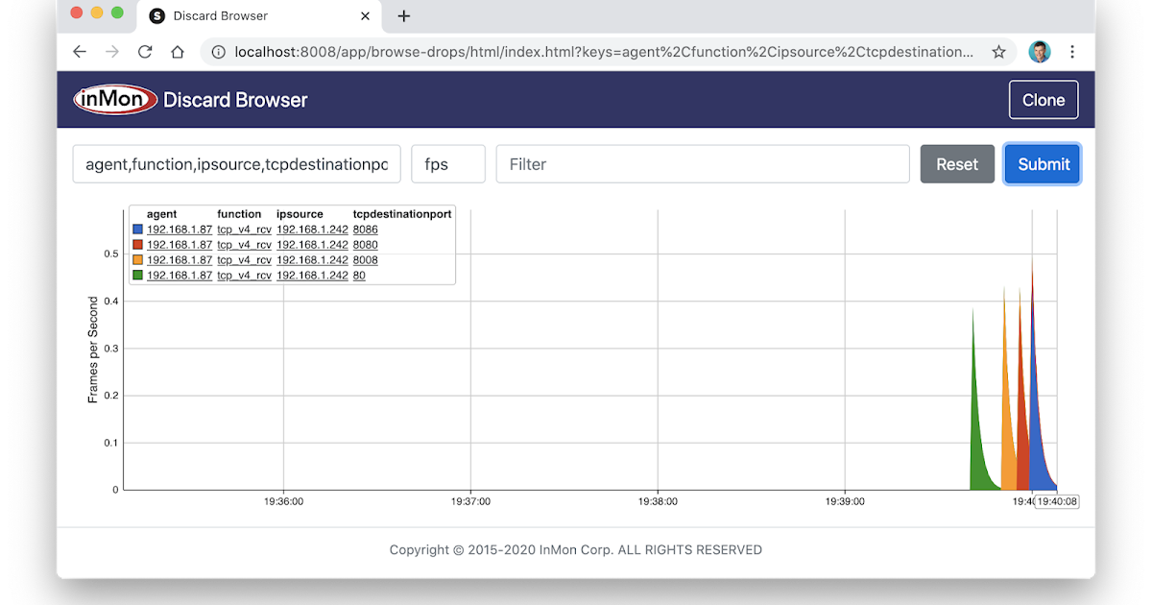The image size is (1152, 605).
Task: Switch to the Discard Browser tab
Action: pos(219,15)
